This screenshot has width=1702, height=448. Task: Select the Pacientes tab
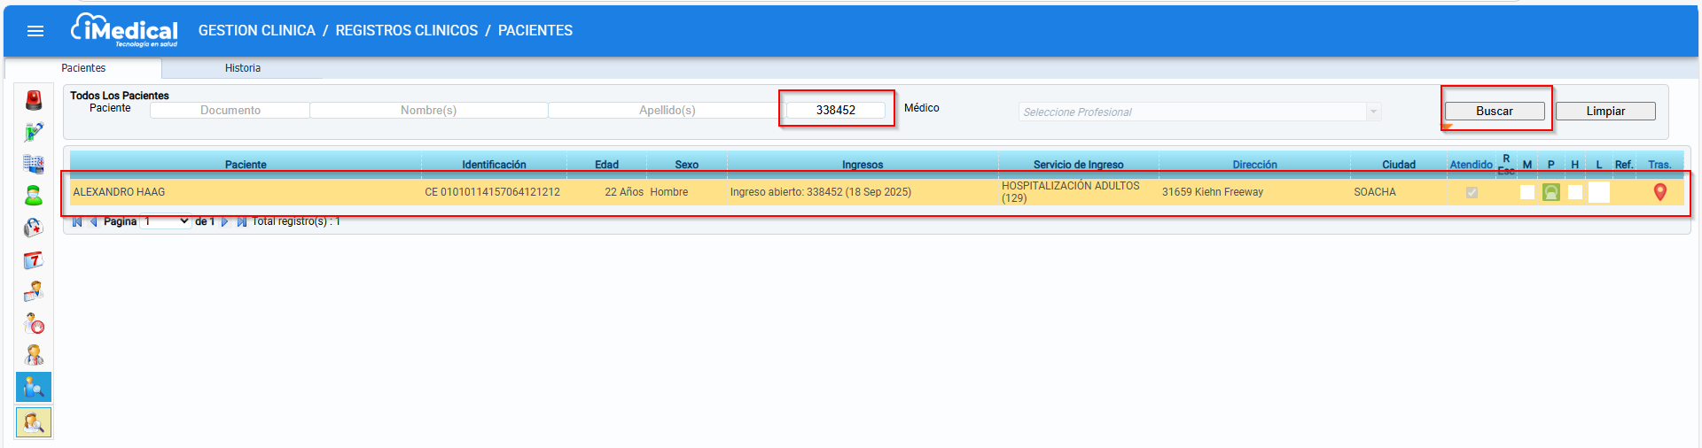[x=83, y=68]
